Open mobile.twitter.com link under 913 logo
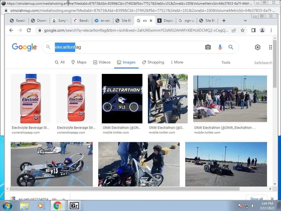Viewport: 281px width, 211px height. [x=116, y=133]
